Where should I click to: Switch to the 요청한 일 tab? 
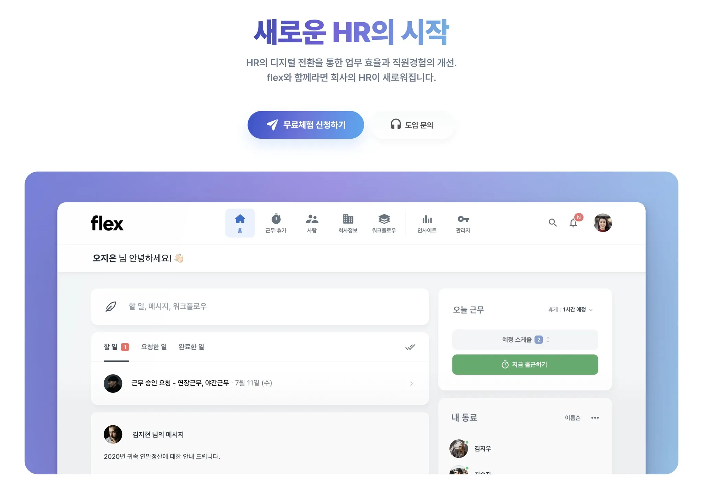(154, 347)
